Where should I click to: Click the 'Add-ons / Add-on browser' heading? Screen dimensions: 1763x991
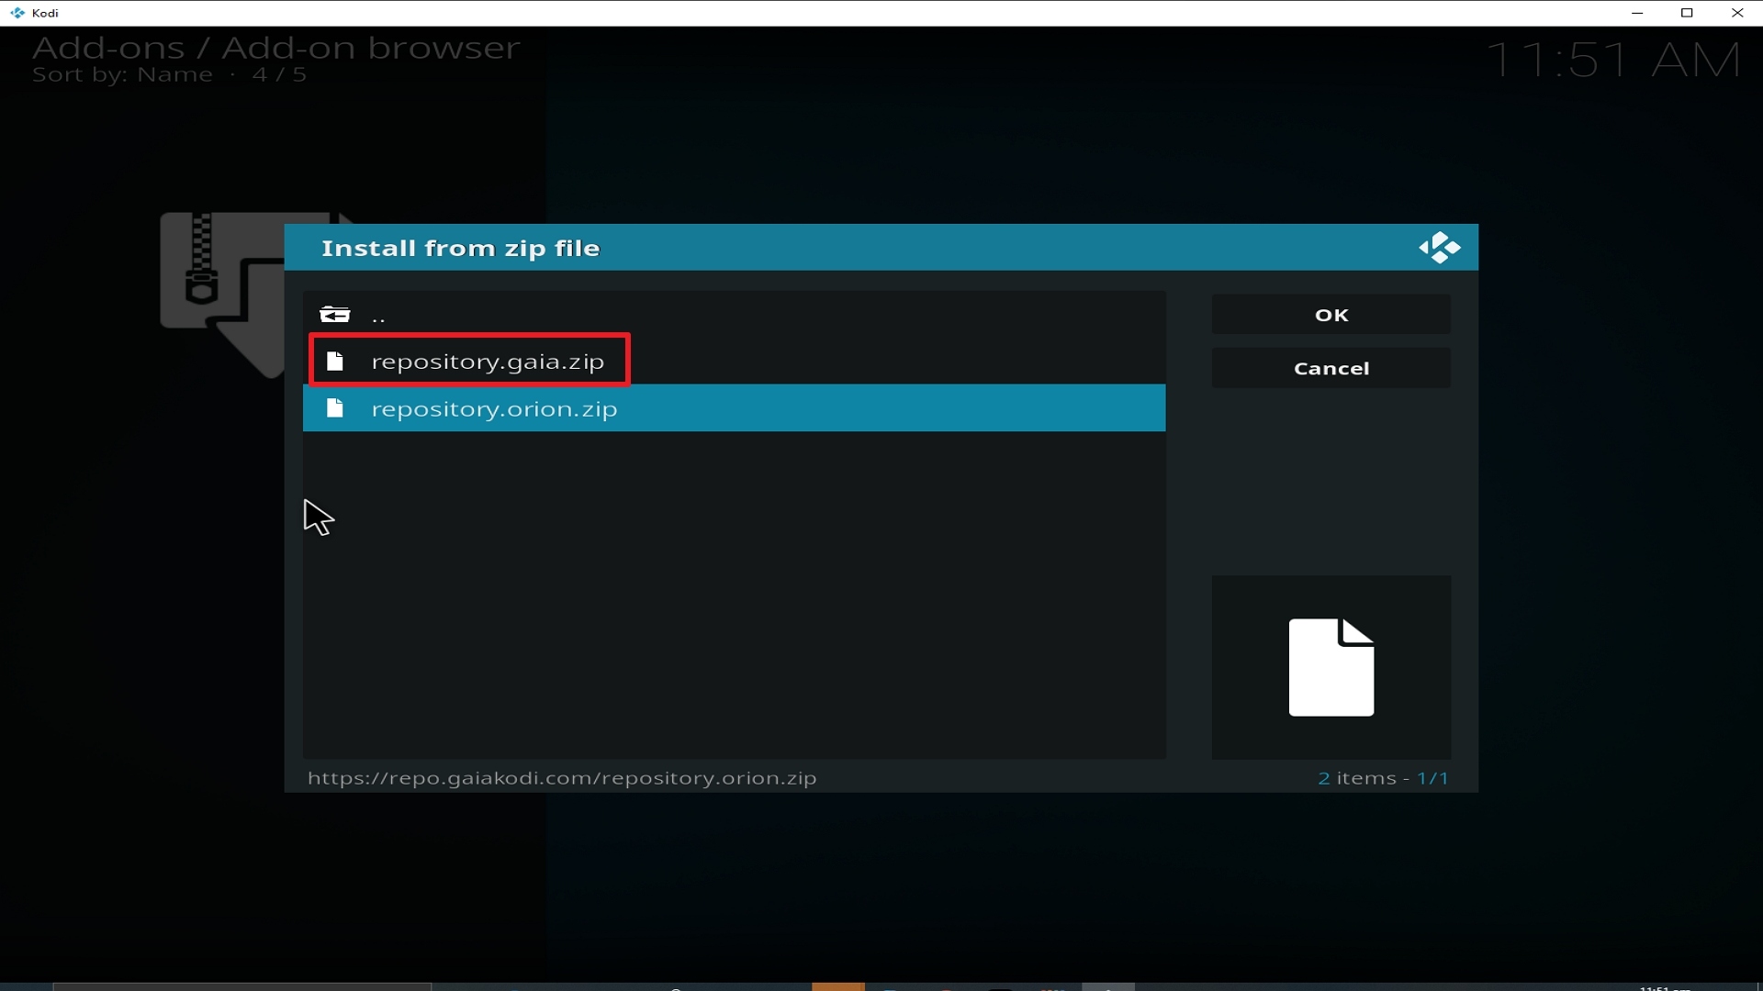(x=276, y=48)
